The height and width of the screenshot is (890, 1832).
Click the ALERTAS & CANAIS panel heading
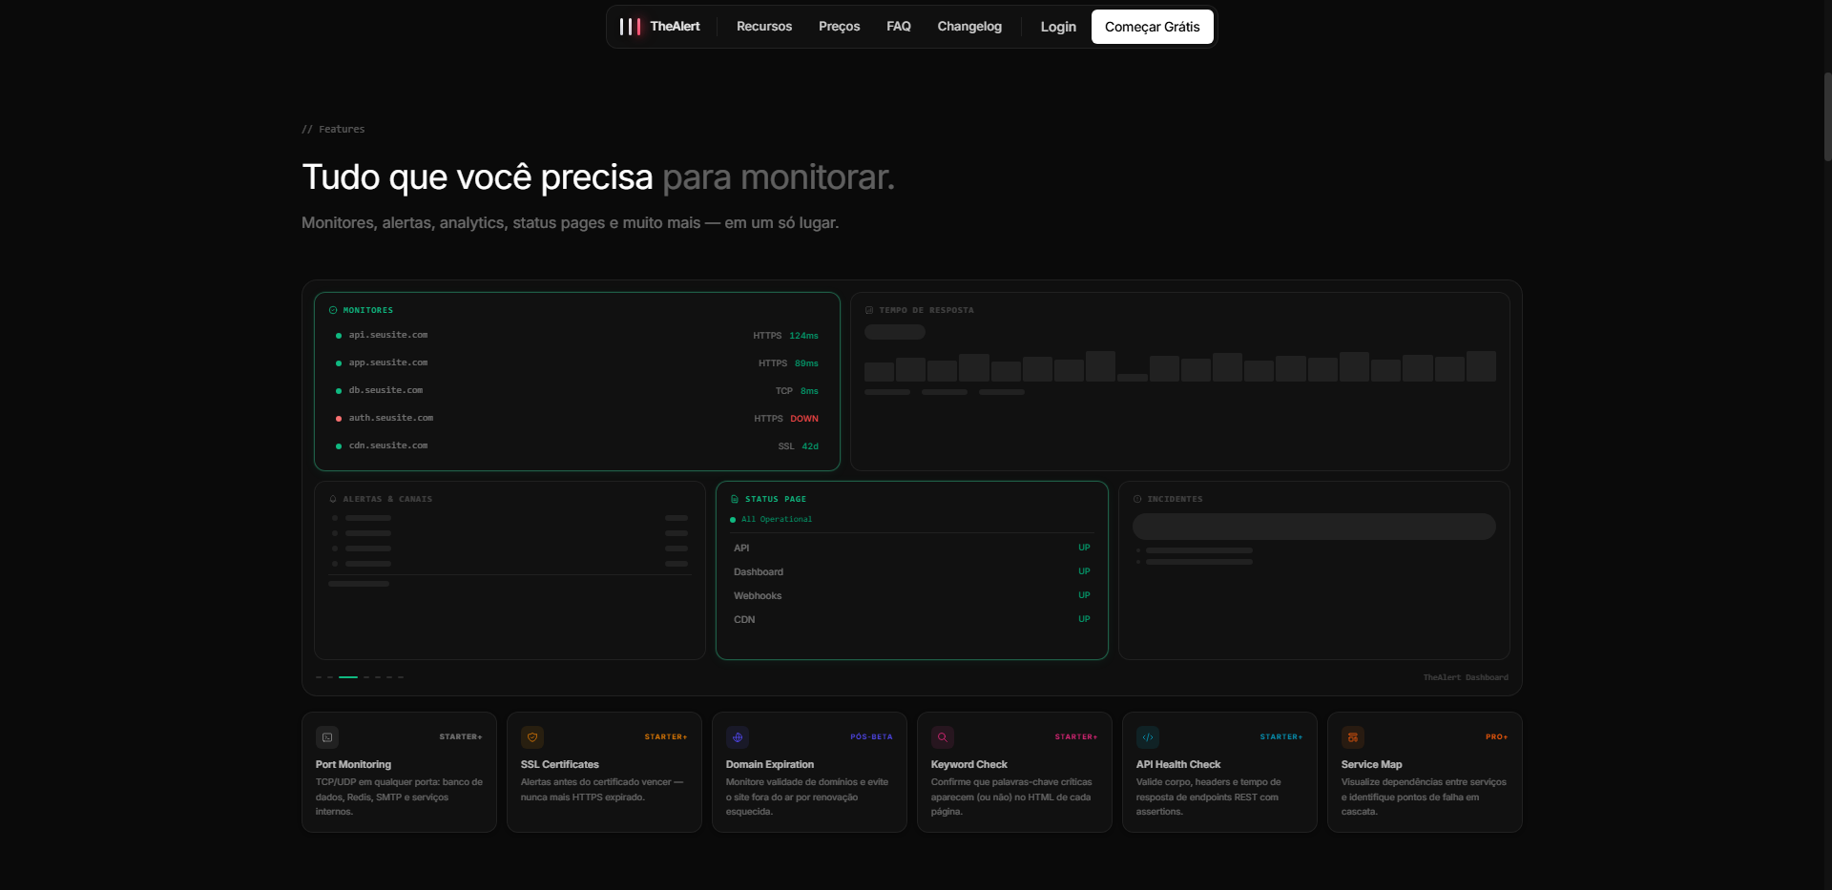387,499
